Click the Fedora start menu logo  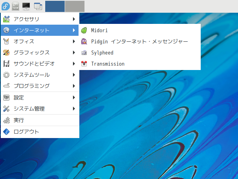pyautogui.click(x=6, y=6)
